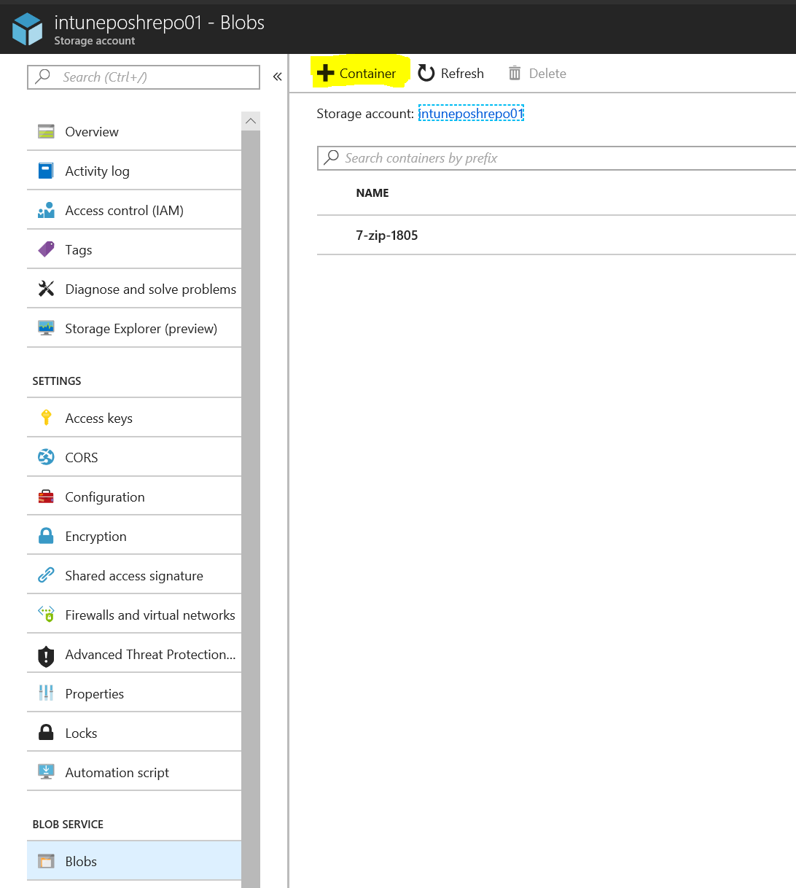Select Diagnose and solve problems
Viewport: 796px width, 888px height.
(134, 289)
